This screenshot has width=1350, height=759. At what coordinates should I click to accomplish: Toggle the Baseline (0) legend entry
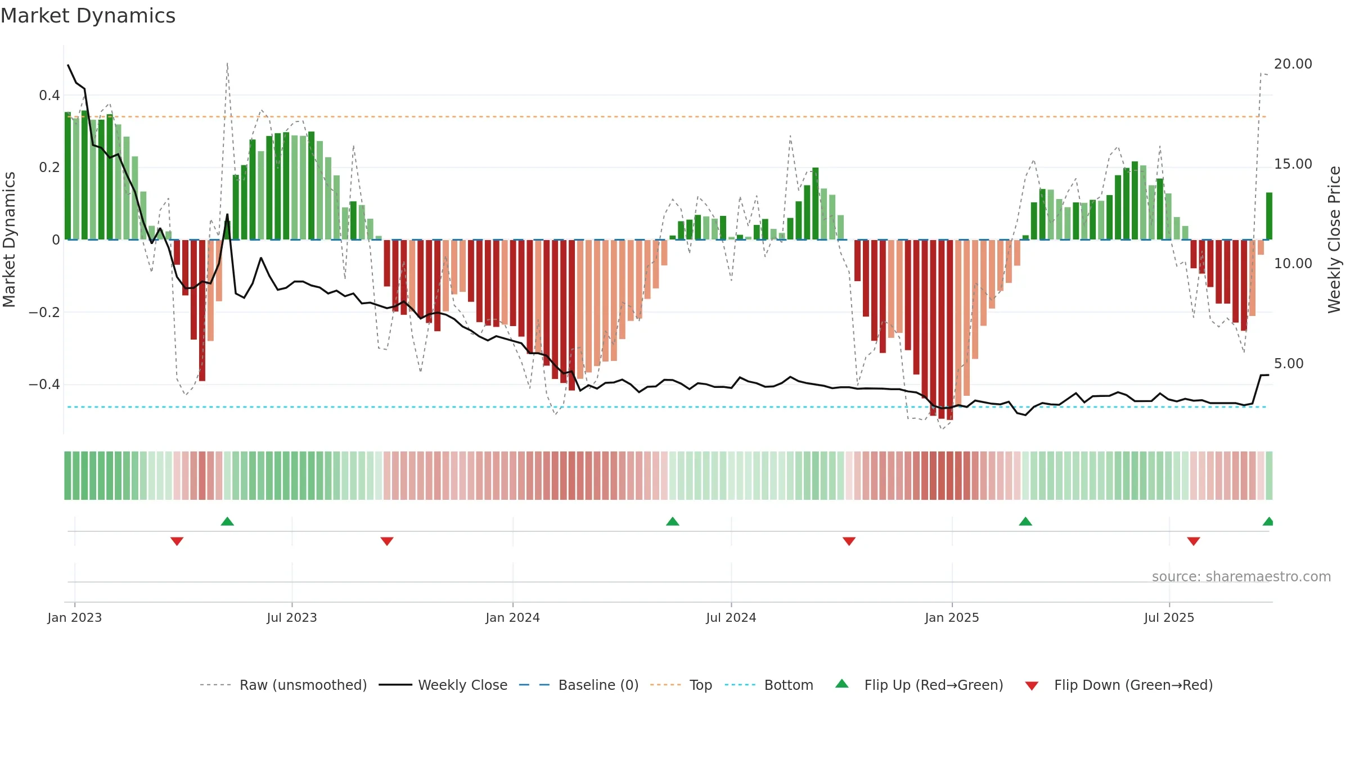(579, 685)
